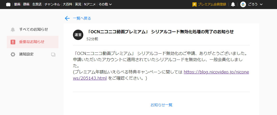277x115 pixels.
Task: Open チャンネル in the navigation bar
Action: [x=52, y=4]
